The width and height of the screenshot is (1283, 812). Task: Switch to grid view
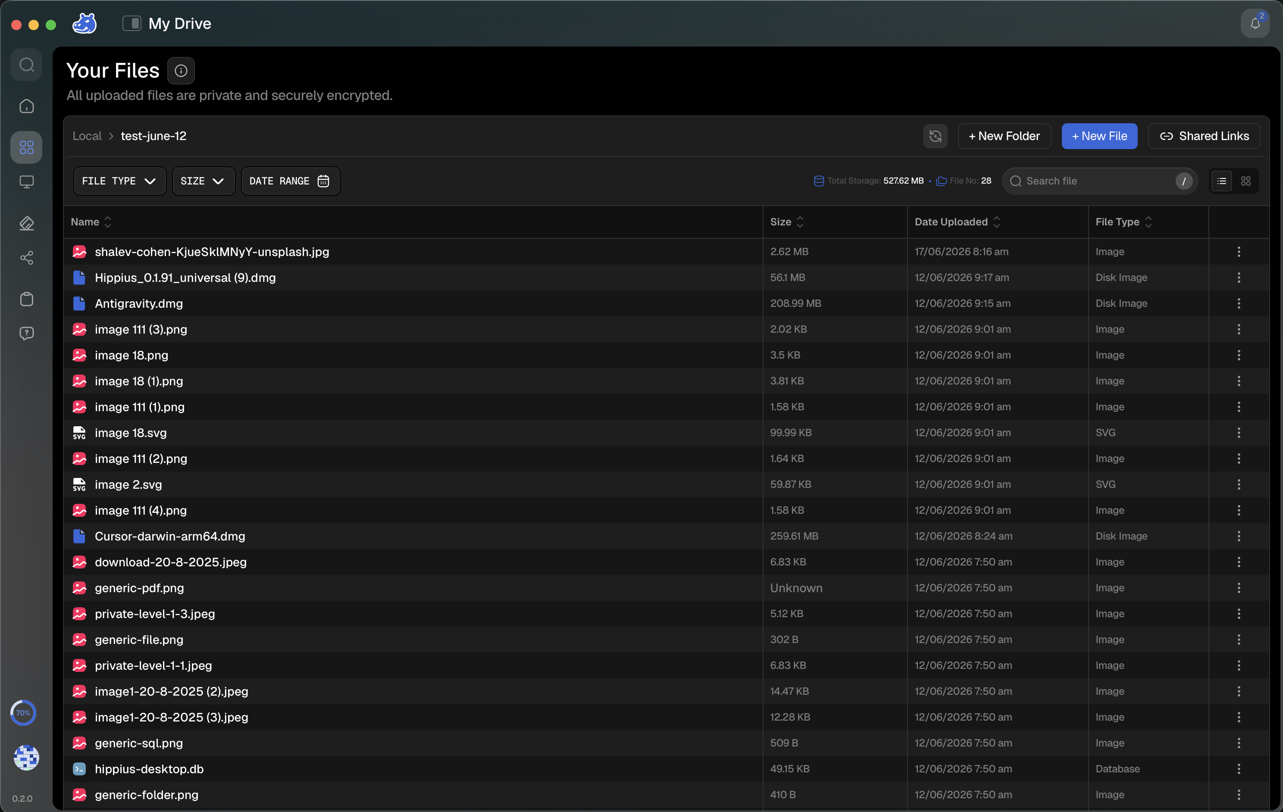(1245, 181)
